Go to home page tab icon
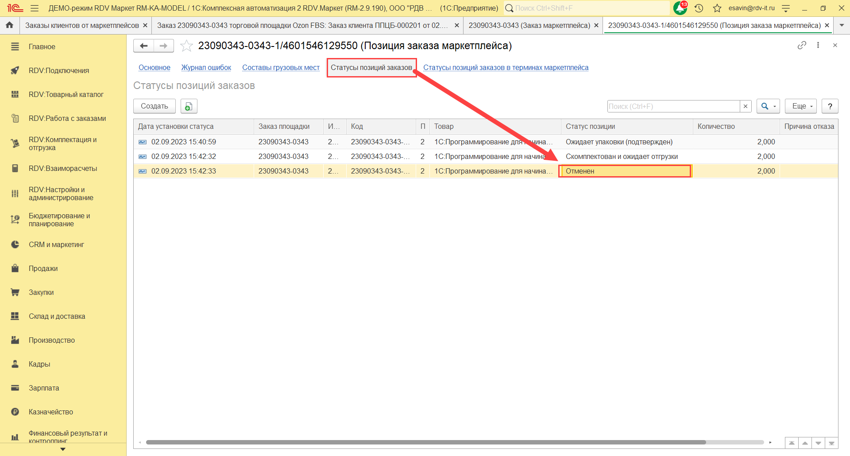 click(9, 25)
